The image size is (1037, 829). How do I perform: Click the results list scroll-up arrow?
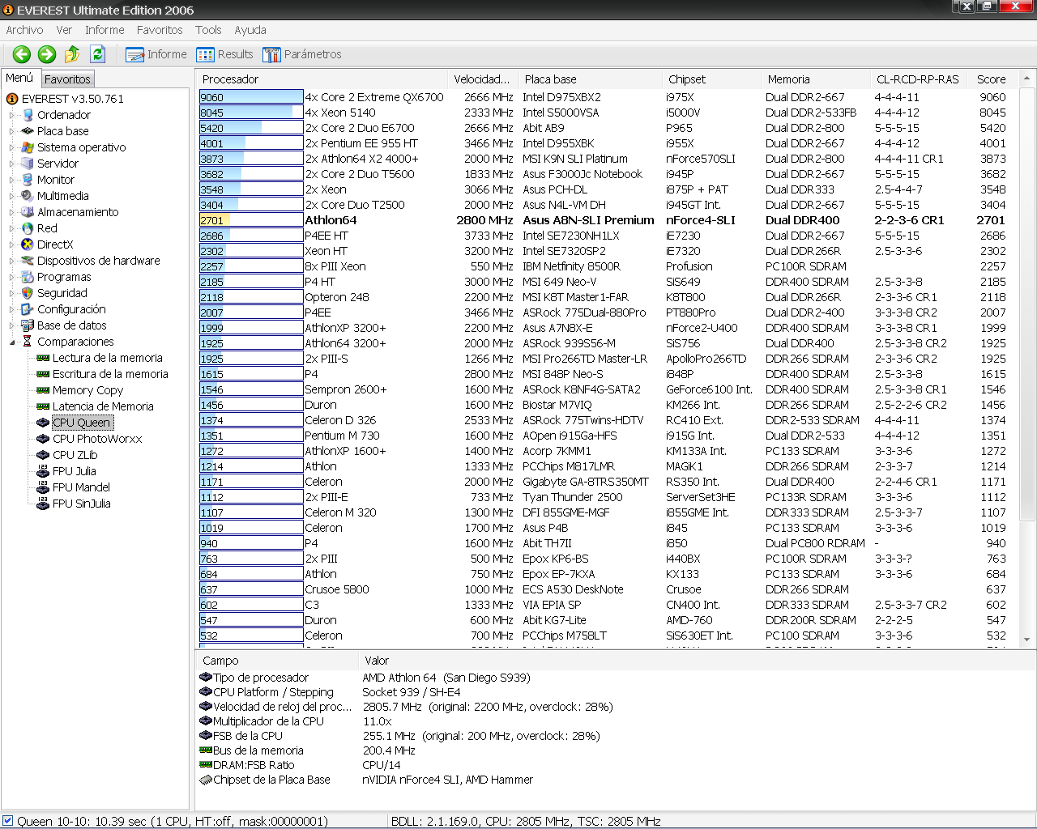coord(1026,79)
